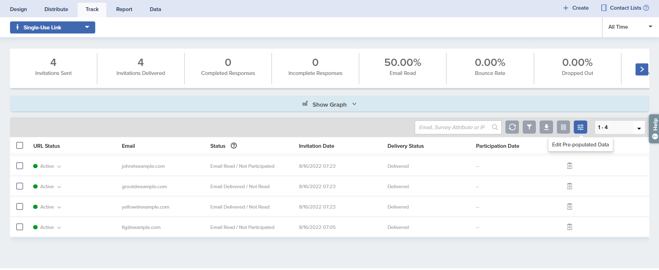Open clipboard icon for john@example.com row

click(570, 166)
